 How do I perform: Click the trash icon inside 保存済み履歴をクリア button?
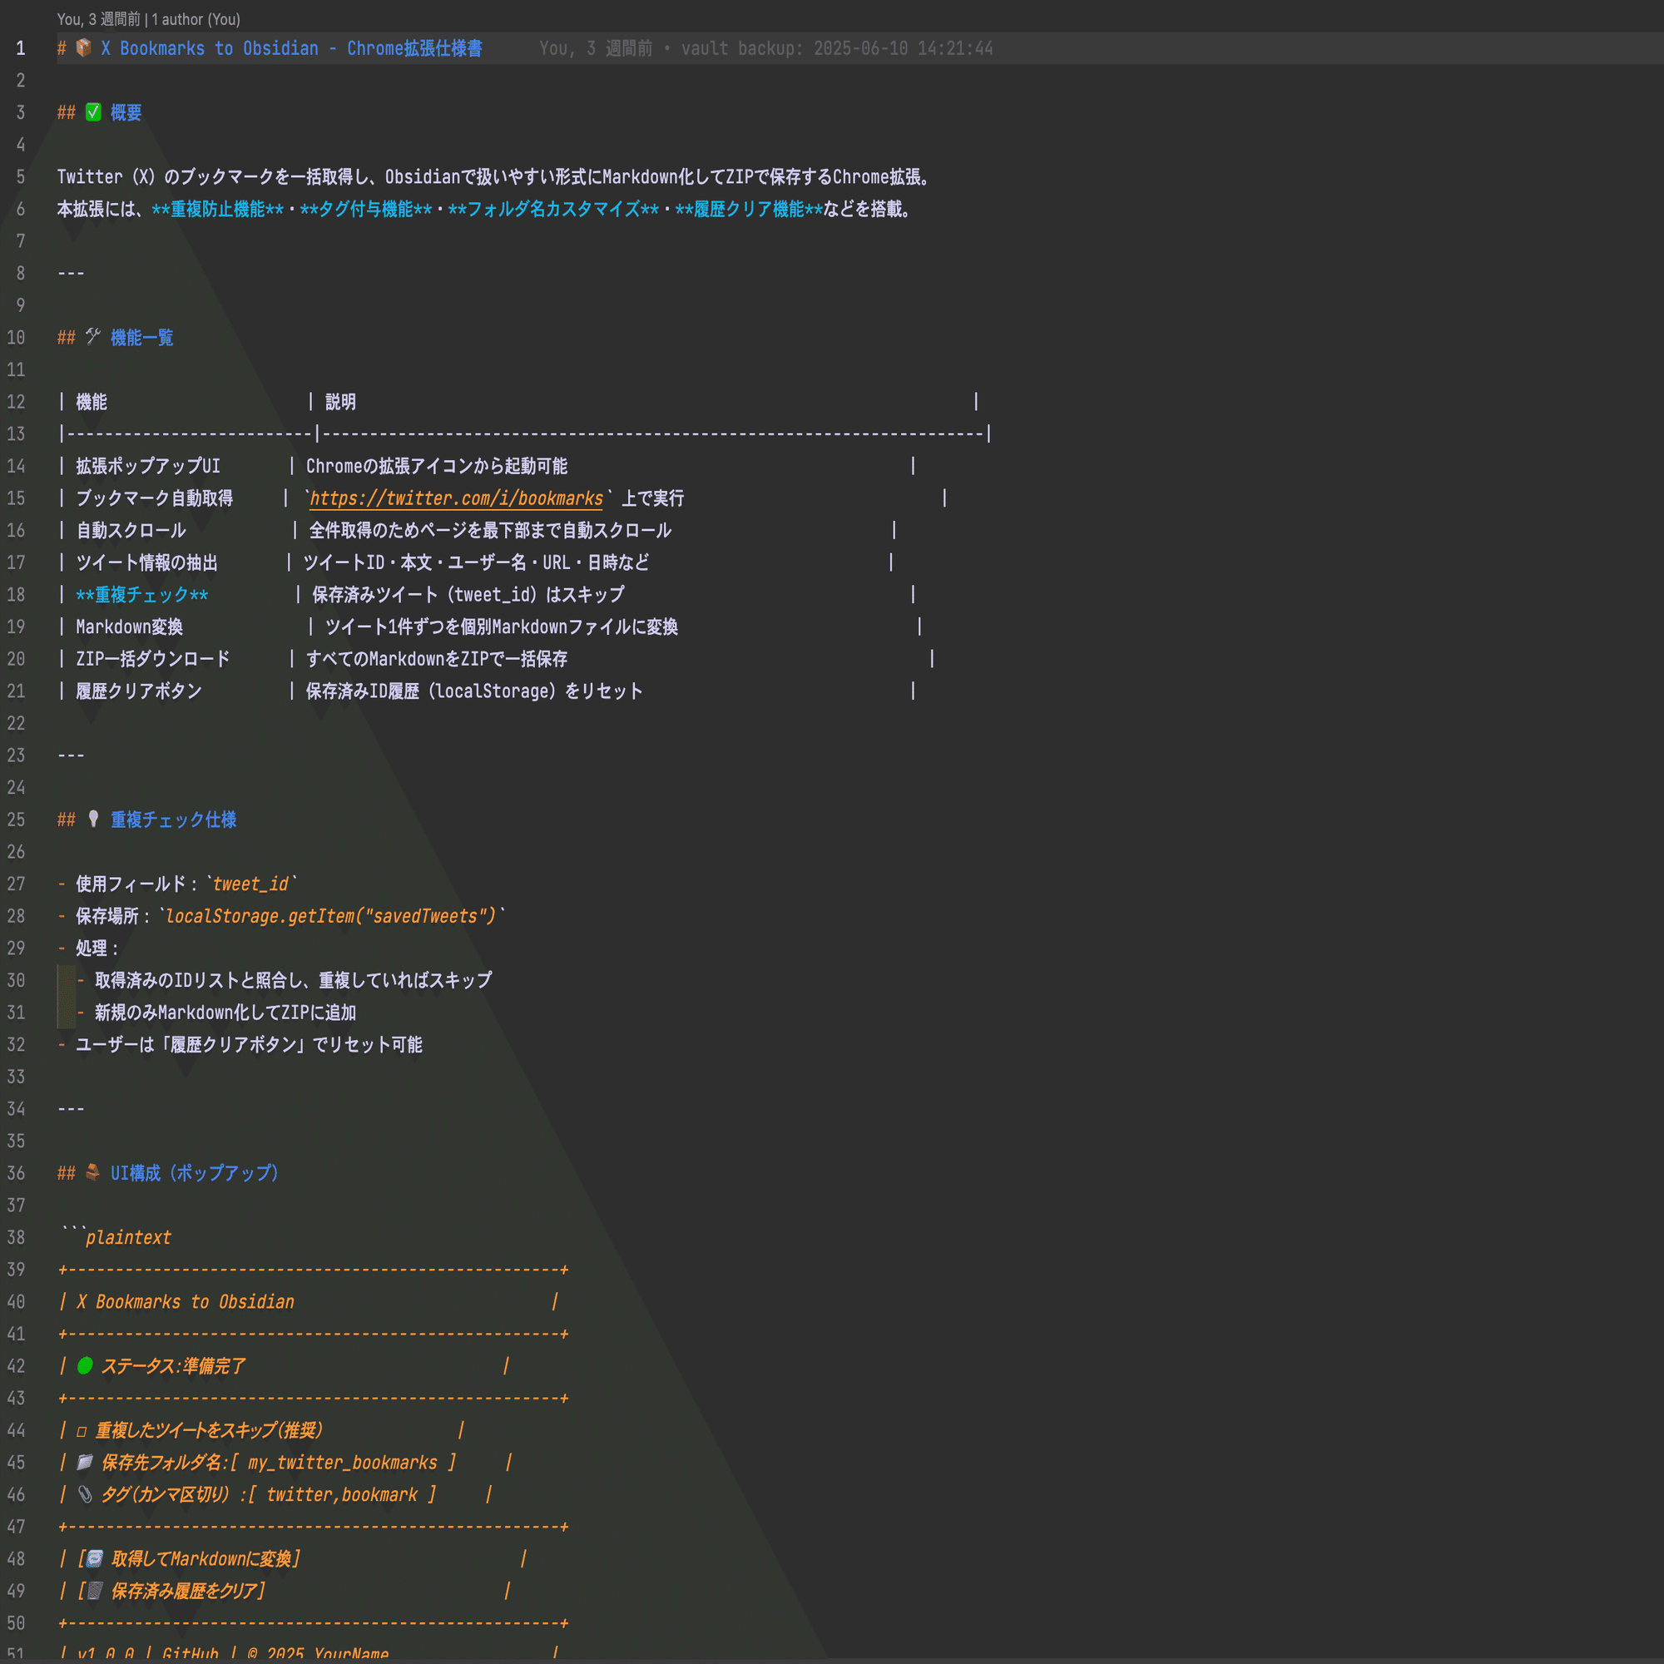(x=95, y=1591)
